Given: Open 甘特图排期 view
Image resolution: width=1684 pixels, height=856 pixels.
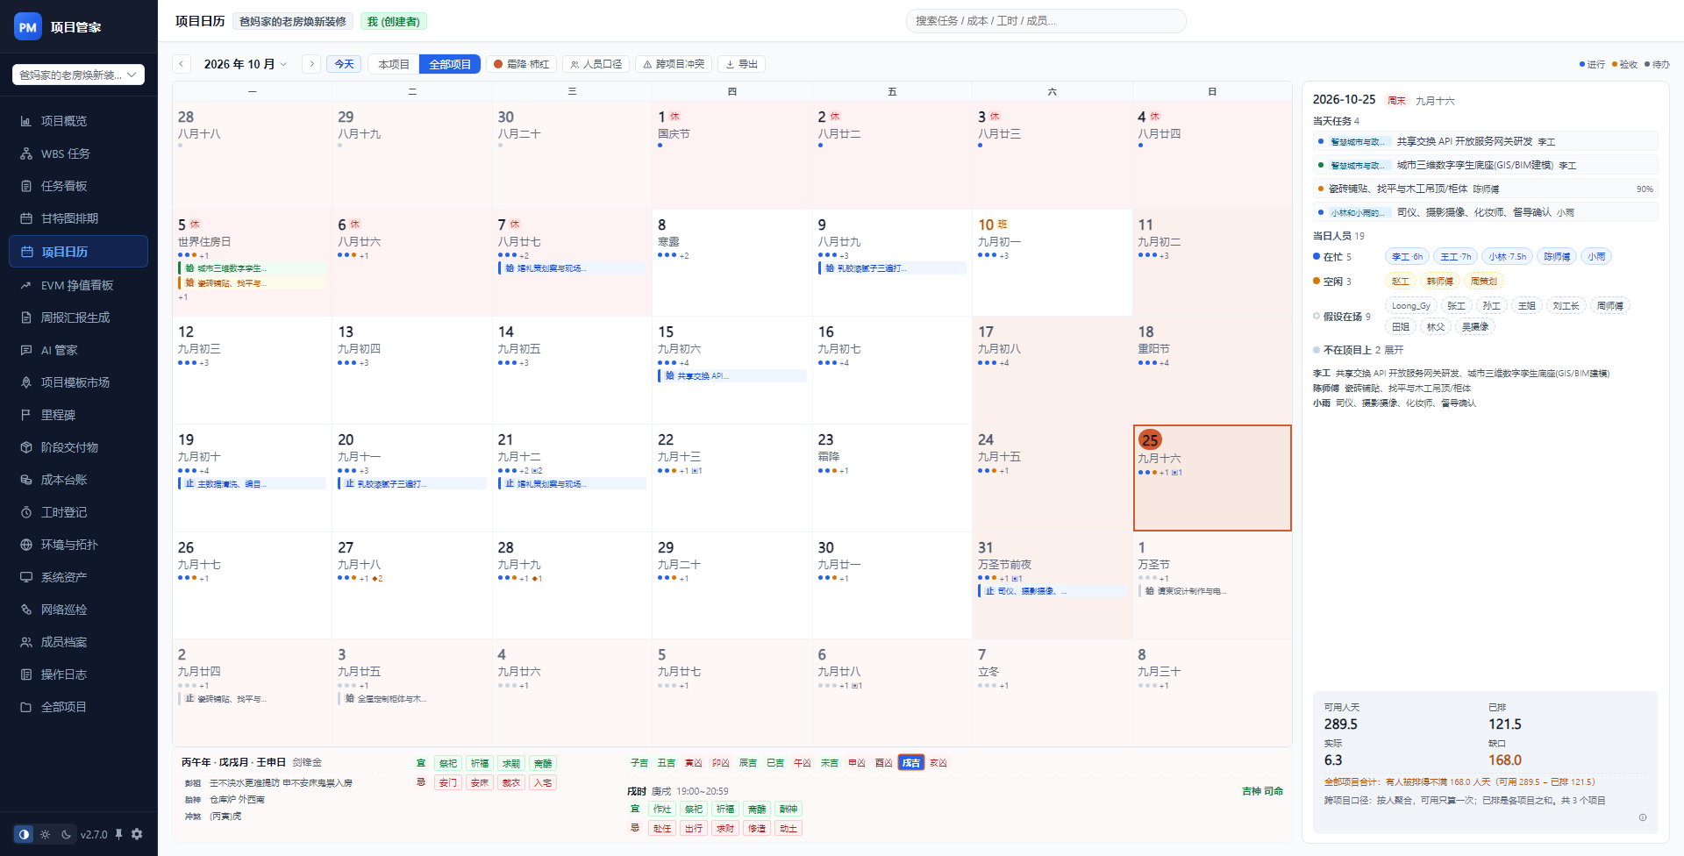Looking at the screenshot, I should [78, 218].
